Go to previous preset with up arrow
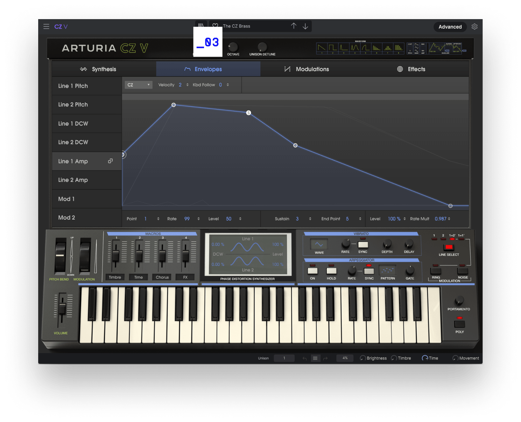This screenshot has width=521, height=422. (x=293, y=26)
